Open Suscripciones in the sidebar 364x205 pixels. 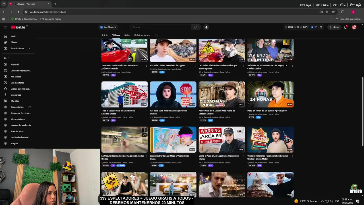(17, 48)
